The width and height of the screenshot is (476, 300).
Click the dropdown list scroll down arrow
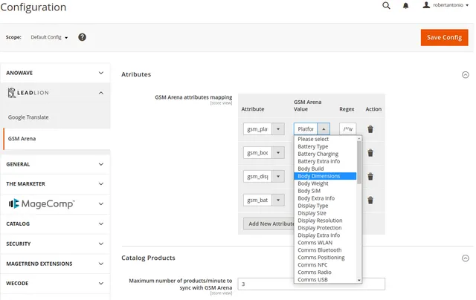point(359,281)
